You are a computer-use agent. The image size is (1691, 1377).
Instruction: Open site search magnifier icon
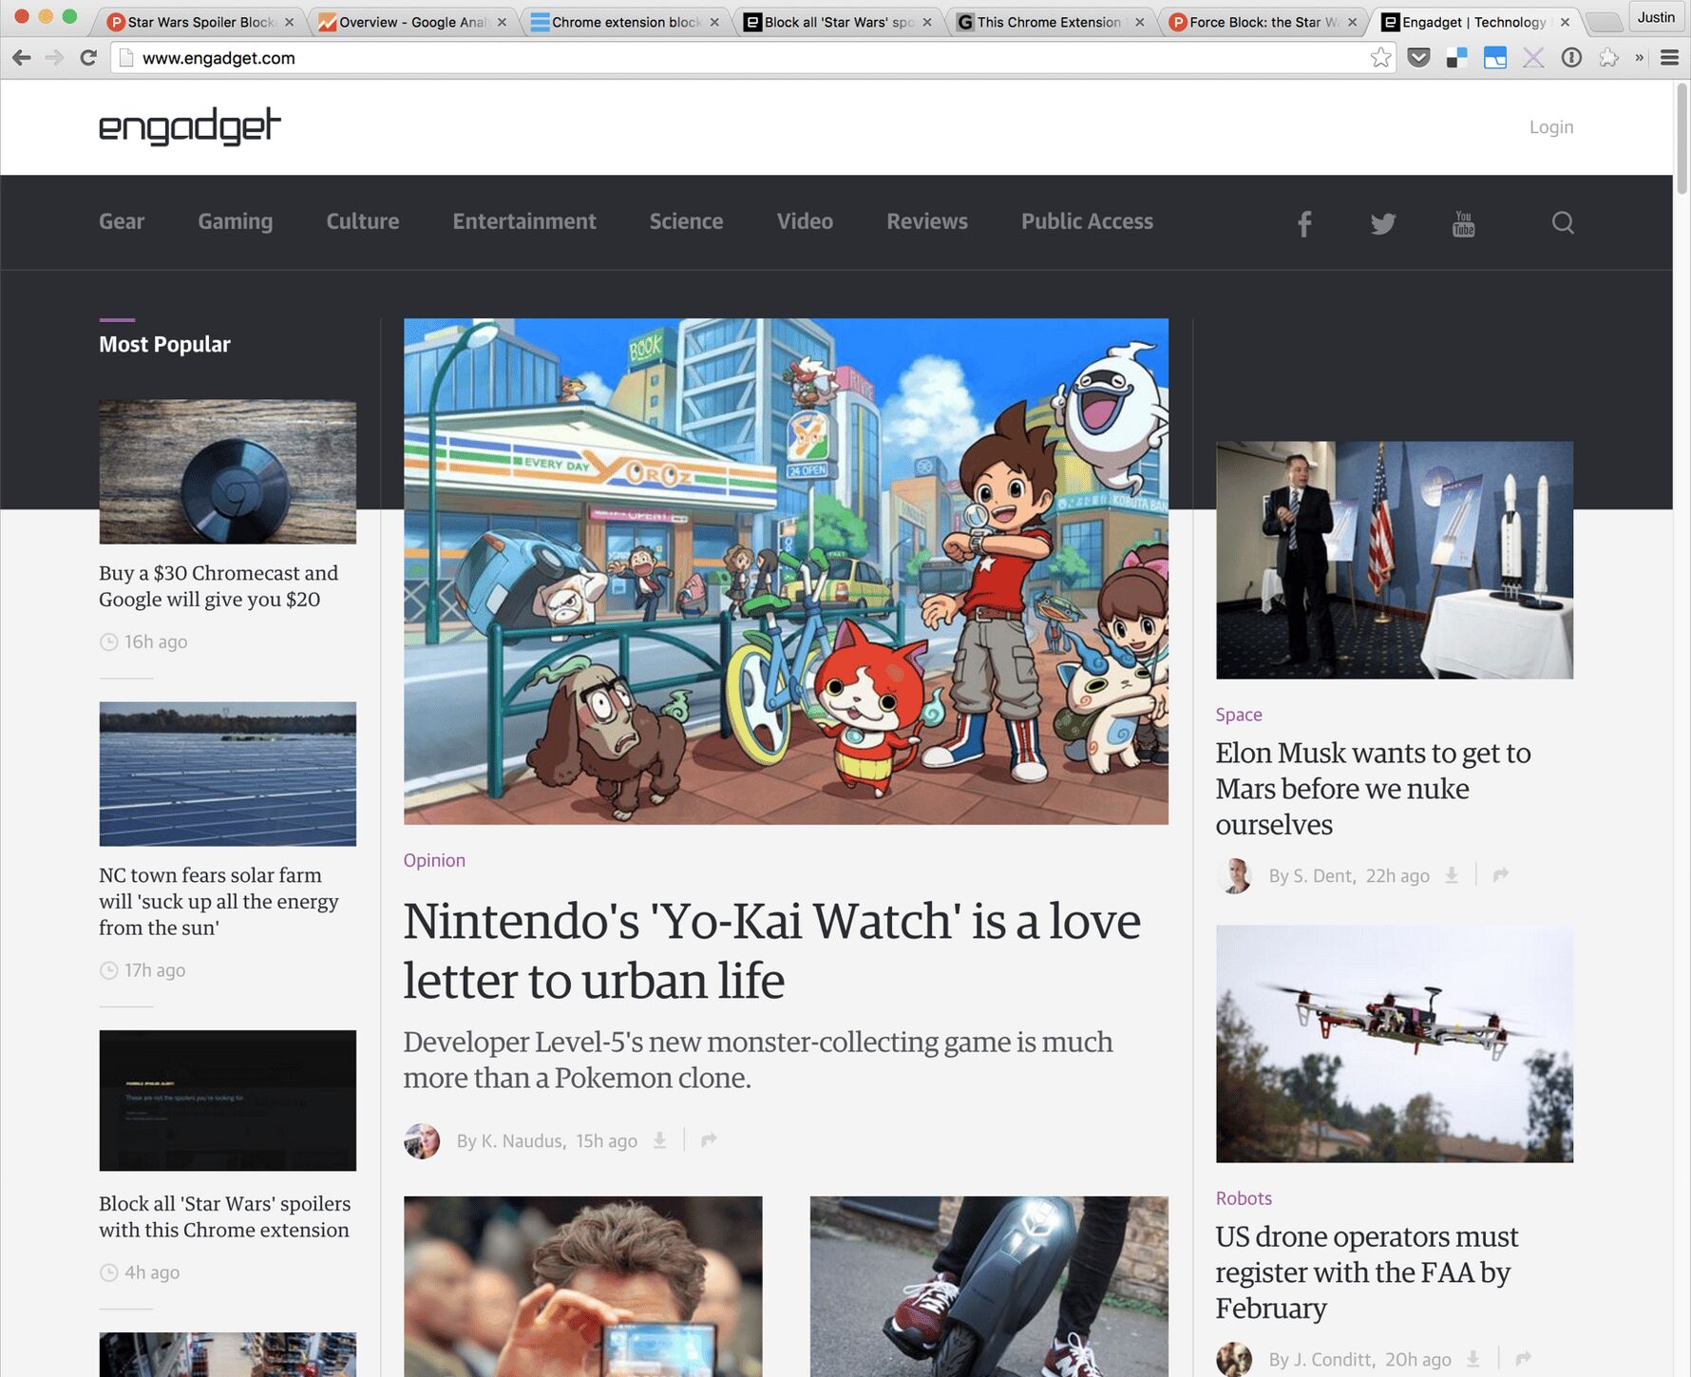coord(1562,223)
